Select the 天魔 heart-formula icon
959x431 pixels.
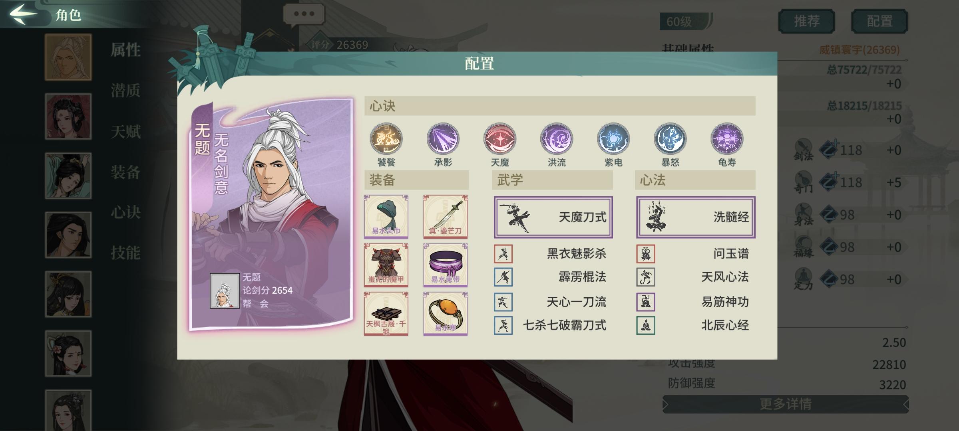(x=499, y=139)
